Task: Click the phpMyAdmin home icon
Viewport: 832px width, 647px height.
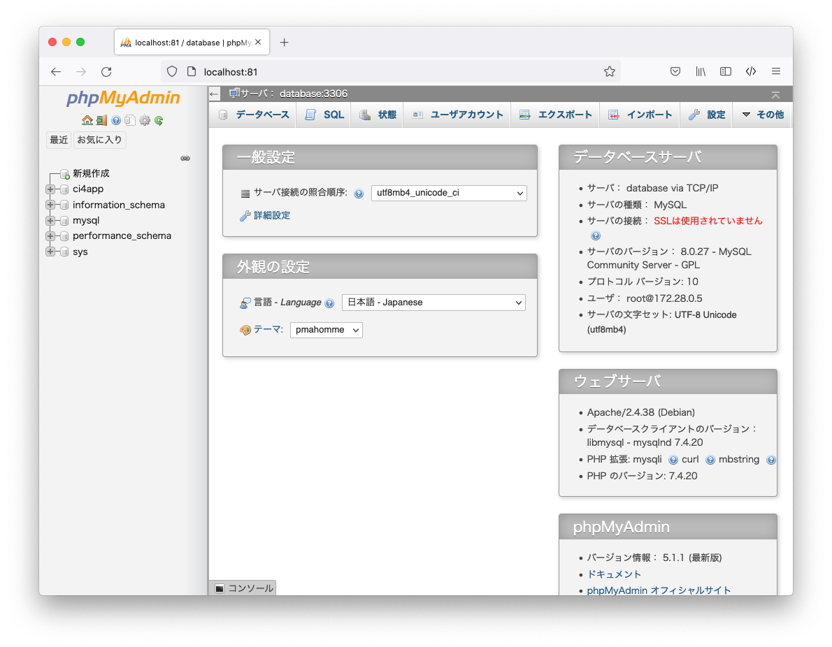Action: pyautogui.click(x=87, y=120)
